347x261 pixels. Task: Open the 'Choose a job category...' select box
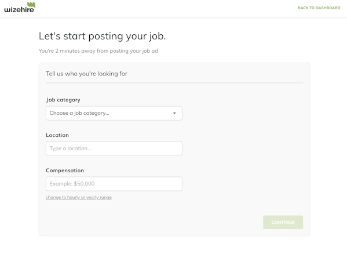click(114, 113)
